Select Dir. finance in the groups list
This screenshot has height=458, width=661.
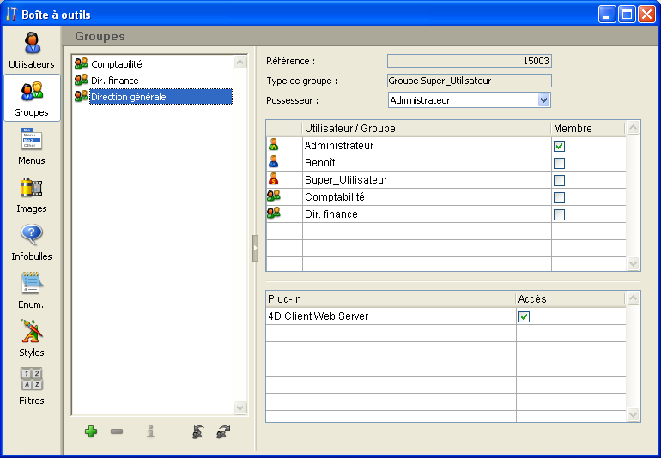pyautogui.click(x=115, y=81)
